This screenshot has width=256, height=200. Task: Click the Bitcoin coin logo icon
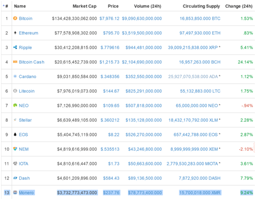coord(15,18)
